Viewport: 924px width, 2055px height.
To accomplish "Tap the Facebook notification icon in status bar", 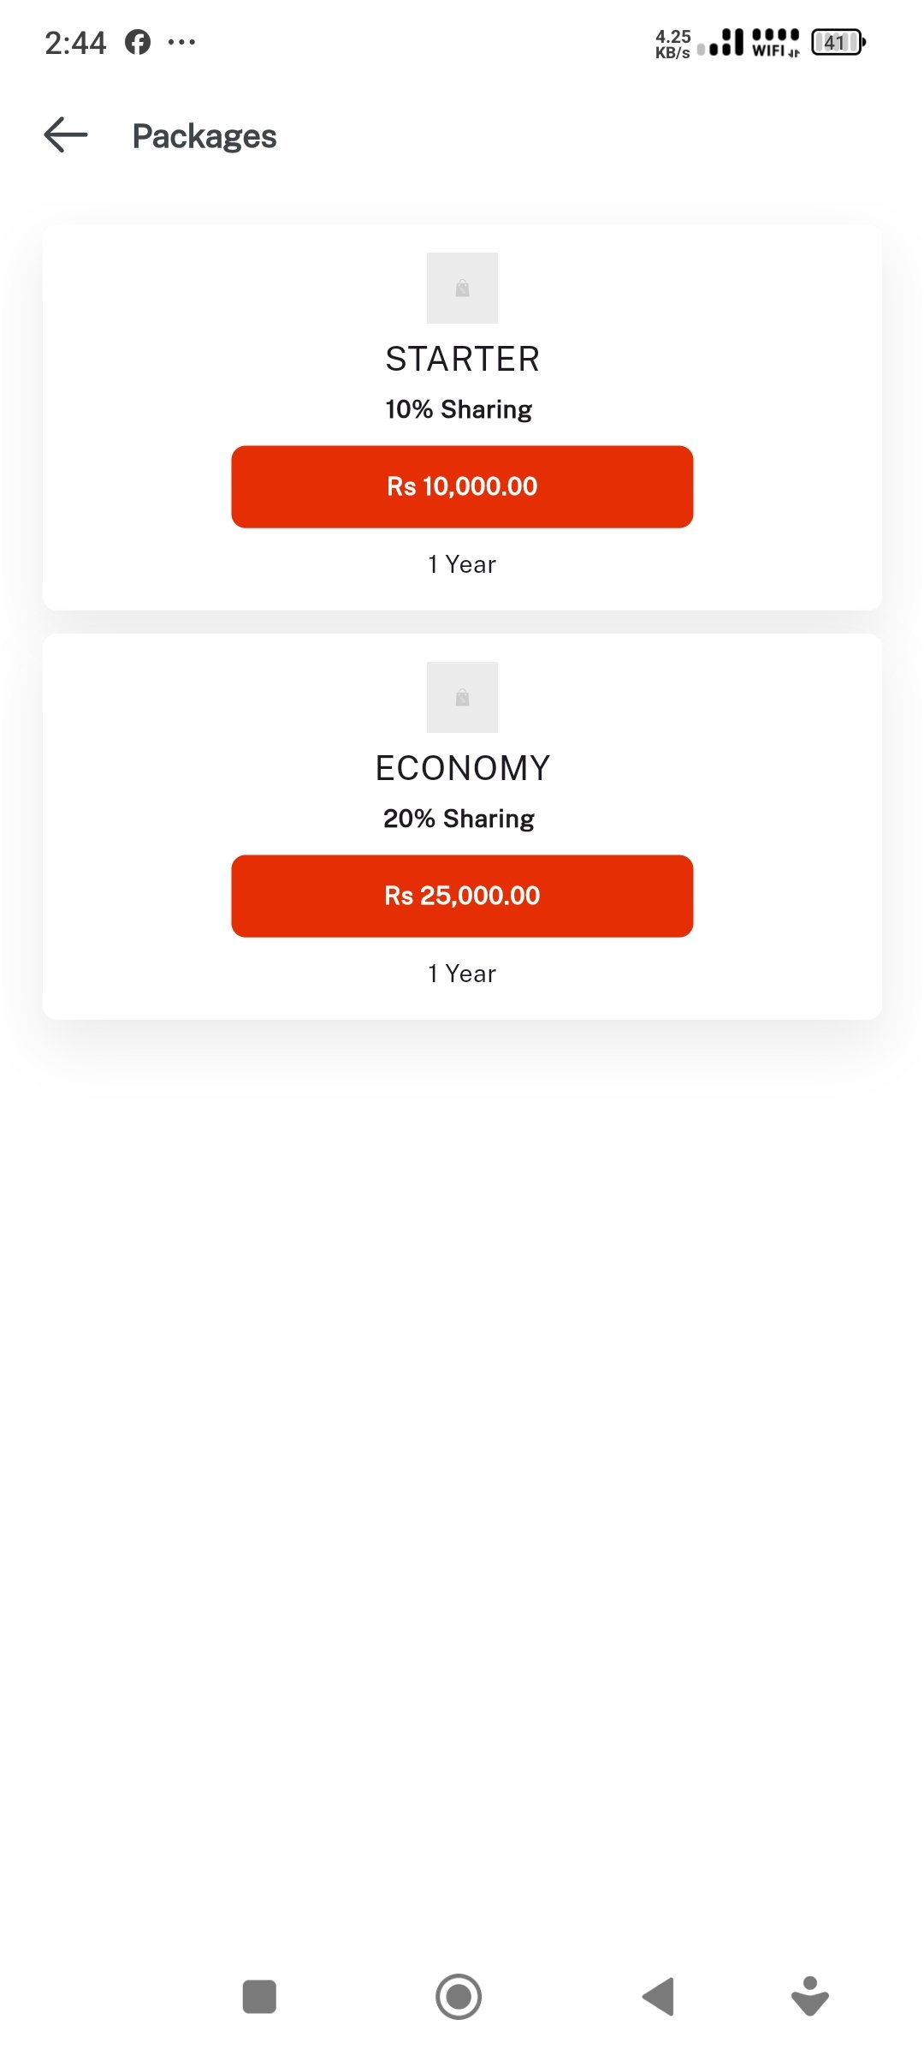I will tap(138, 42).
